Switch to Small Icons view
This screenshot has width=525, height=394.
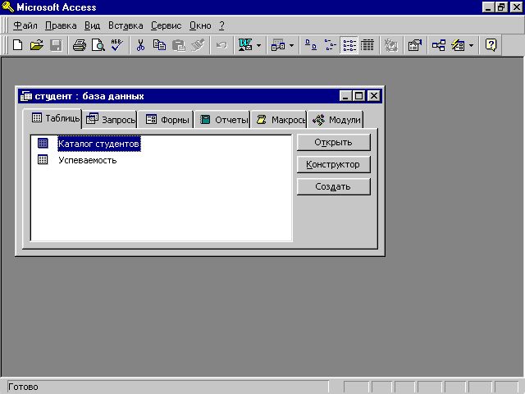click(x=330, y=45)
